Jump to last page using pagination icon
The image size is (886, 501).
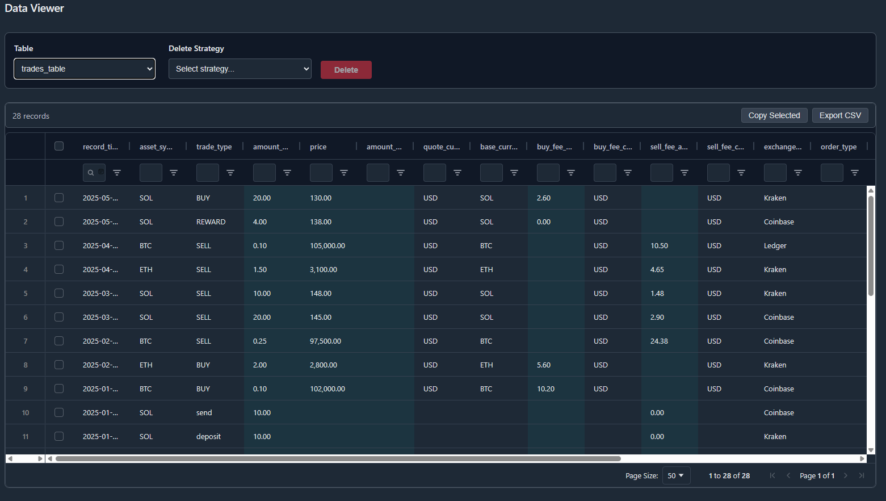pyautogui.click(x=862, y=475)
